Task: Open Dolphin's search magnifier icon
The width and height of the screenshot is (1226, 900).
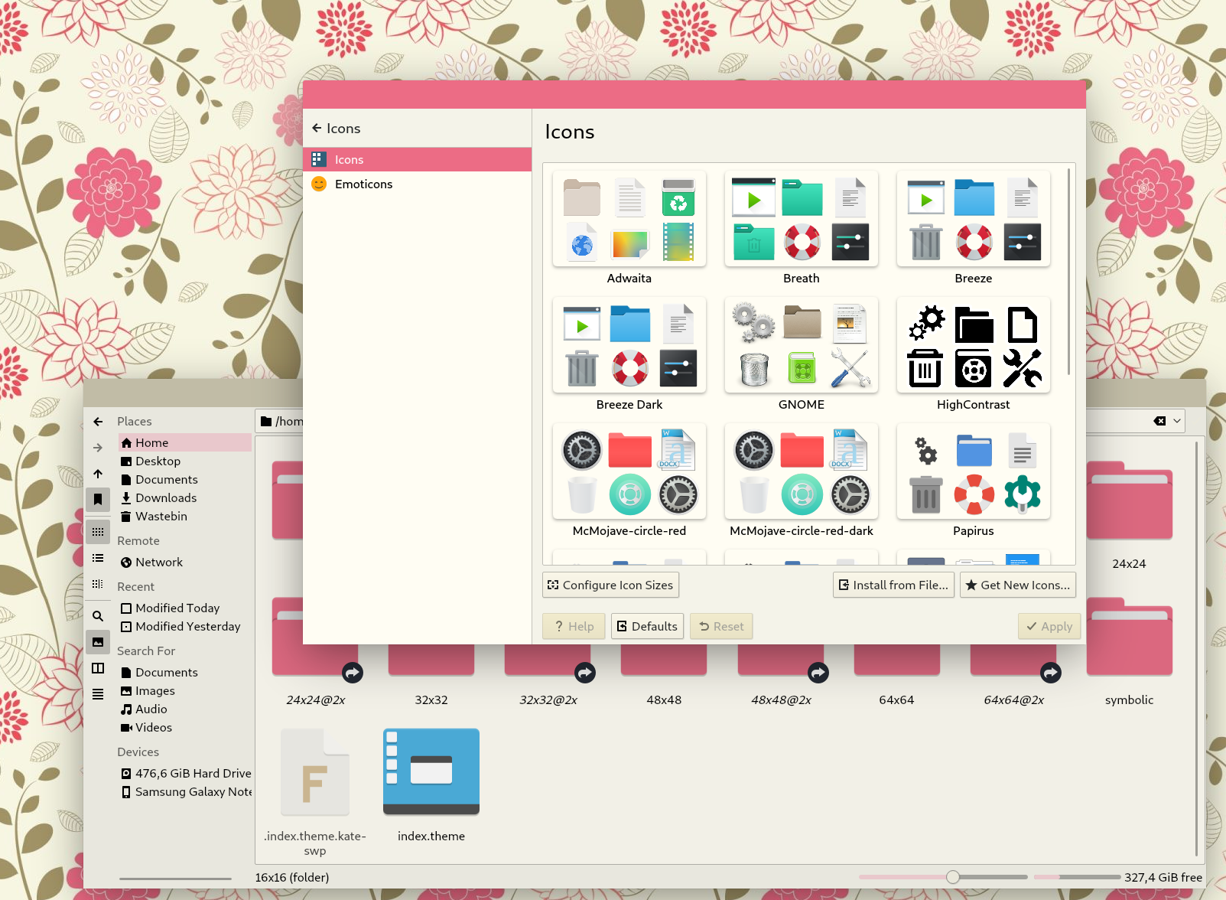Action: (98, 616)
